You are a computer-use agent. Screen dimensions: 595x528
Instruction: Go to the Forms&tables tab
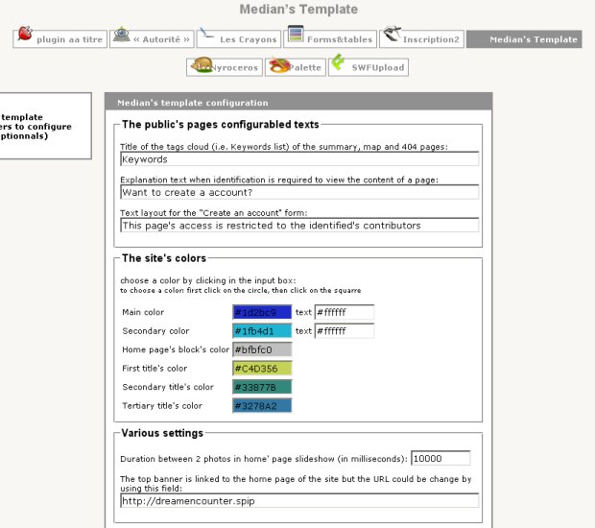[330, 39]
